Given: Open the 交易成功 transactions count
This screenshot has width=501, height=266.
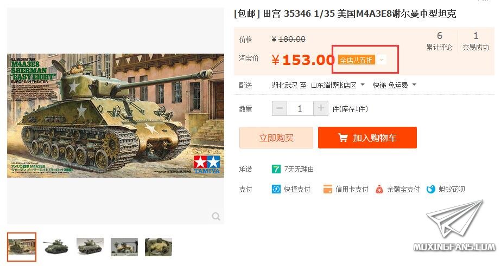Looking at the screenshot, I should point(475,42).
